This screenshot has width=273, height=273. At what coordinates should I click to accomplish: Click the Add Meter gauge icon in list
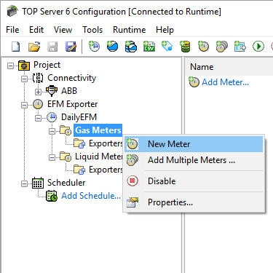point(194,82)
